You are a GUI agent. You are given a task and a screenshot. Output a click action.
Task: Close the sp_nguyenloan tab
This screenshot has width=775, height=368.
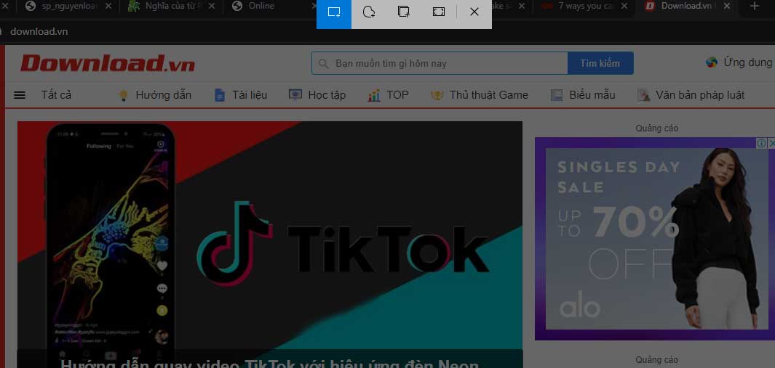coord(108,6)
